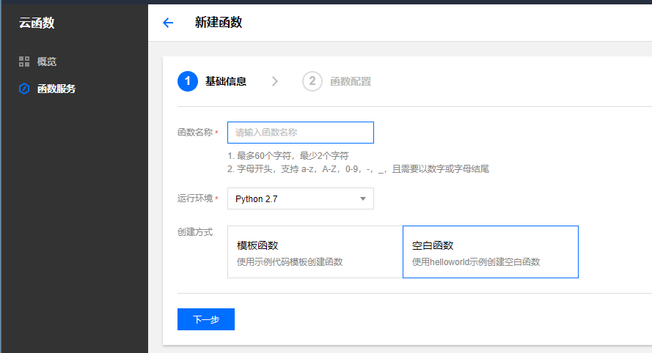Click the 运行环境 field label
This screenshot has width=652, height=353.
pyautogui.click(x=195, y=198)
